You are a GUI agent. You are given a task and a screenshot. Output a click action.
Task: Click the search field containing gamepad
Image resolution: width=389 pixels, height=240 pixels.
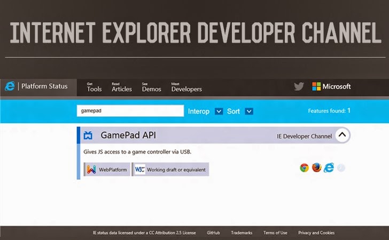coord(130,111)
